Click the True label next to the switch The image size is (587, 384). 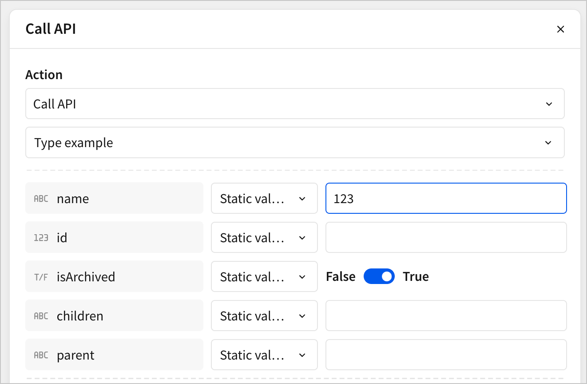coord(415,276)
